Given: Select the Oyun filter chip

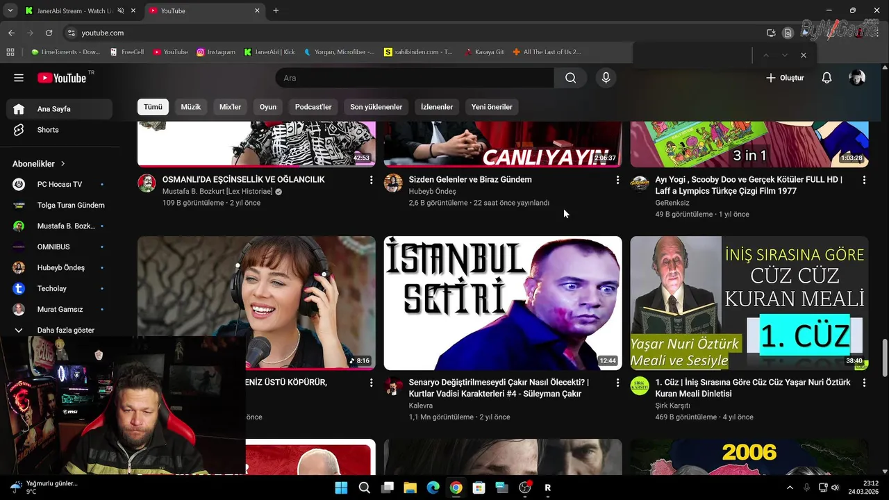Looking at the screenshot, I should coord(268,107).
